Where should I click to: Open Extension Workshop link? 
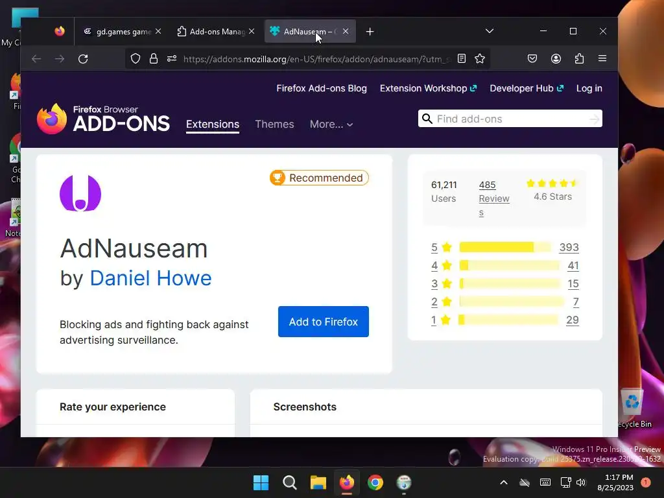click(428, 88)
